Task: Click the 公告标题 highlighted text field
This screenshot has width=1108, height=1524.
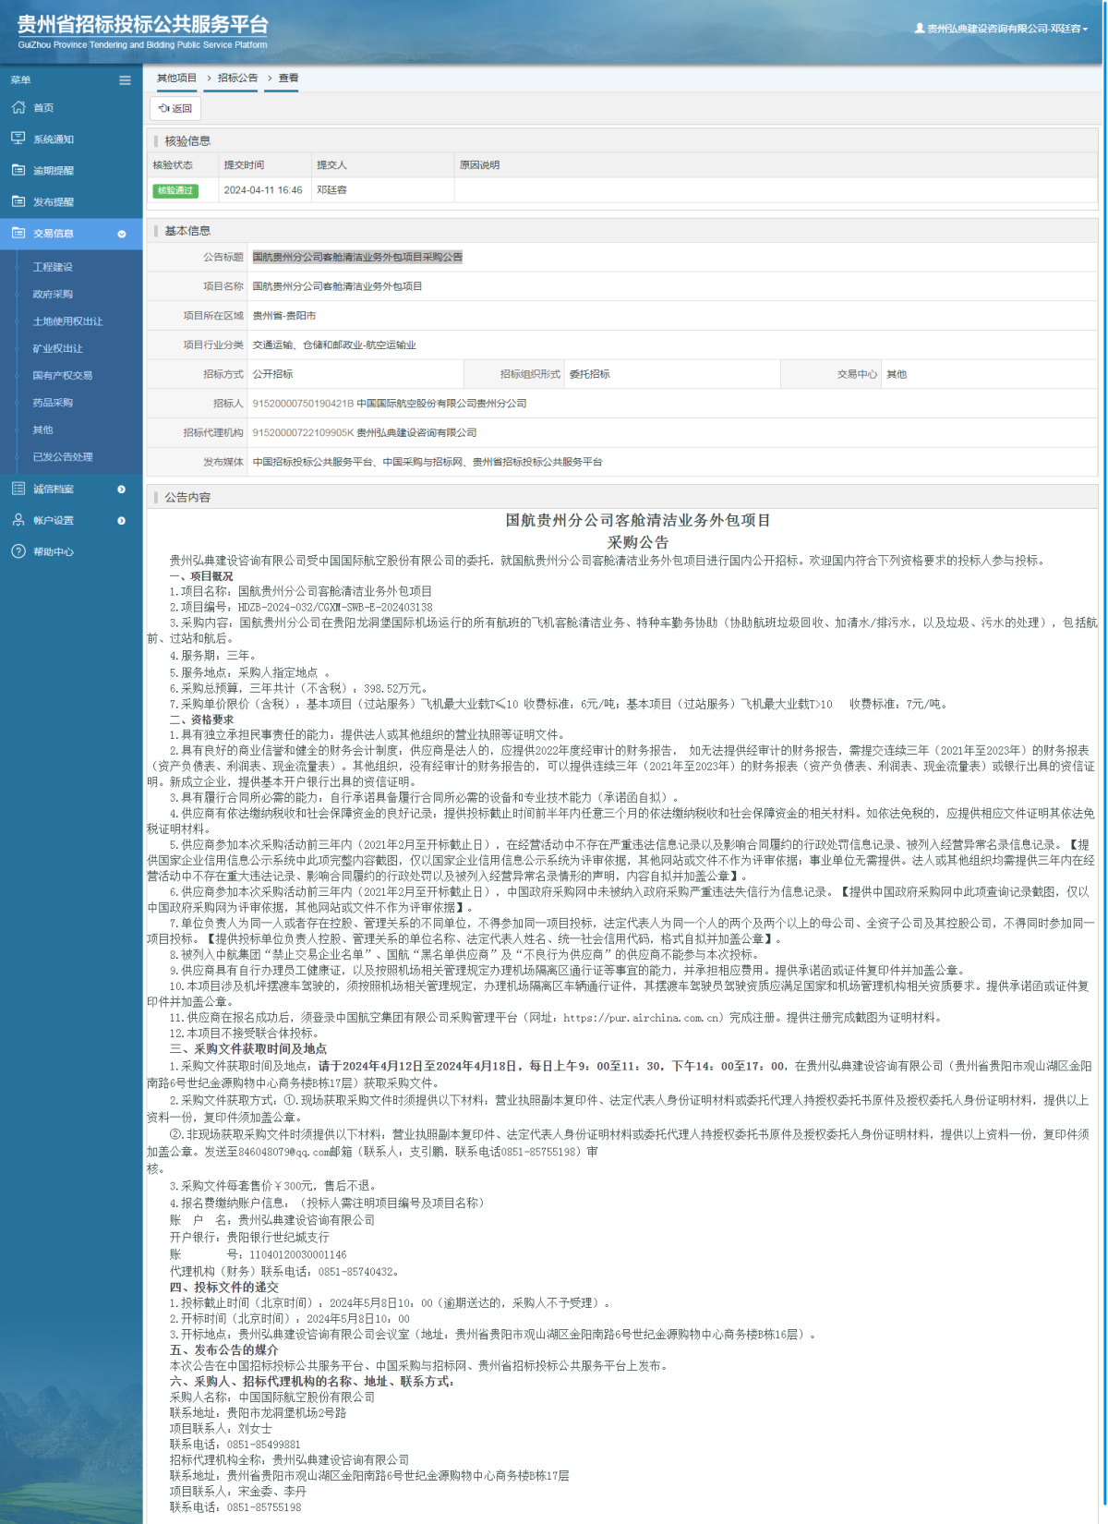Action: (357, 258)
